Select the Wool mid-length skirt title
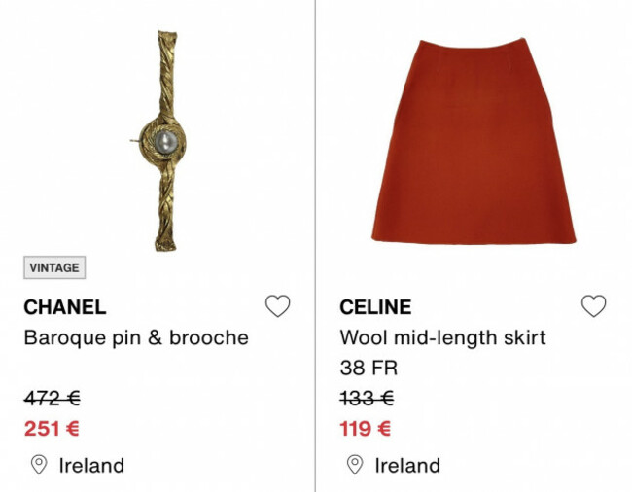The image size is (632, 492). (442, 337)
